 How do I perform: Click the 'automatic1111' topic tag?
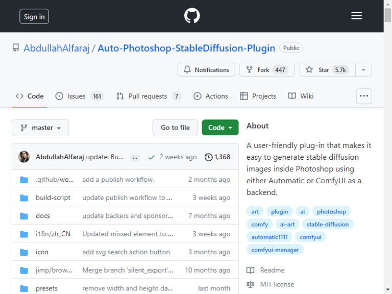(269, 237)
